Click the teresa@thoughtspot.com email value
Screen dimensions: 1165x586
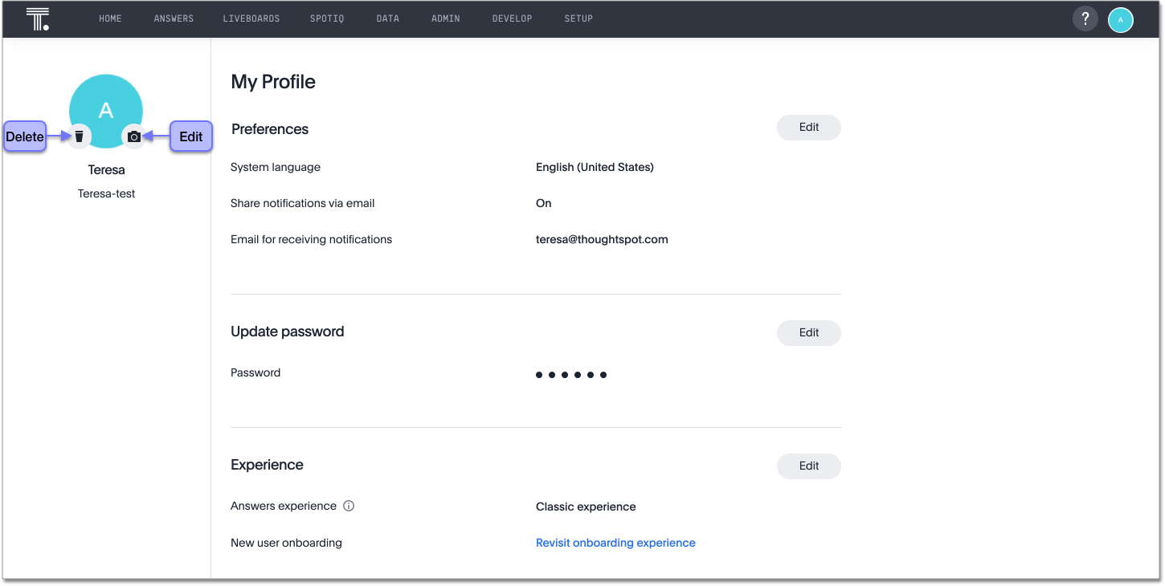(x=602, y=239)
